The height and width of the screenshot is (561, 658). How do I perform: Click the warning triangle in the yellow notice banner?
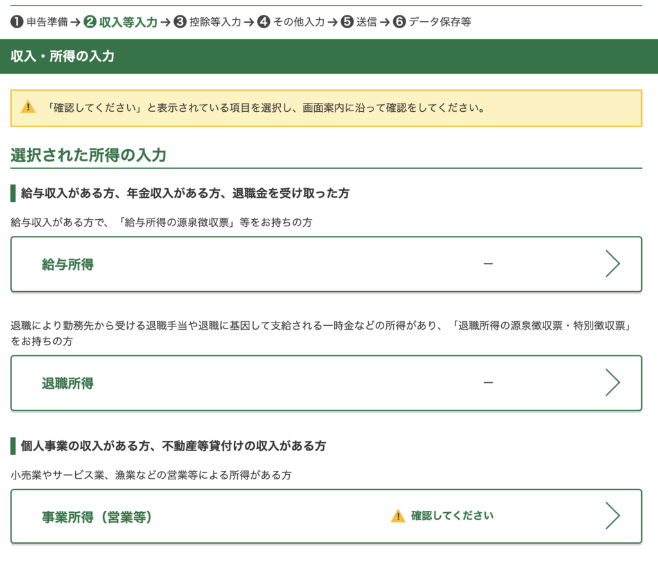[28, 107]
